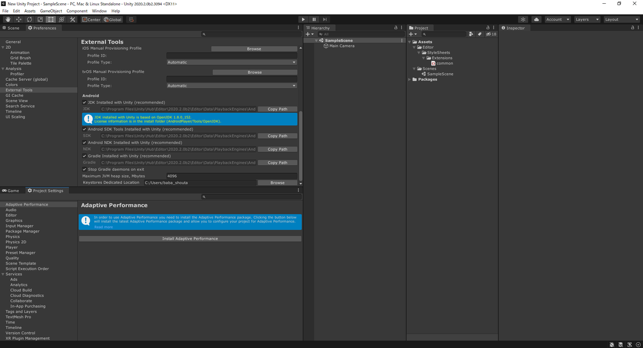The image size is (643, 348).
Task: Click the Step frame button
Action: pyautogui.click(x=325, y=19)
